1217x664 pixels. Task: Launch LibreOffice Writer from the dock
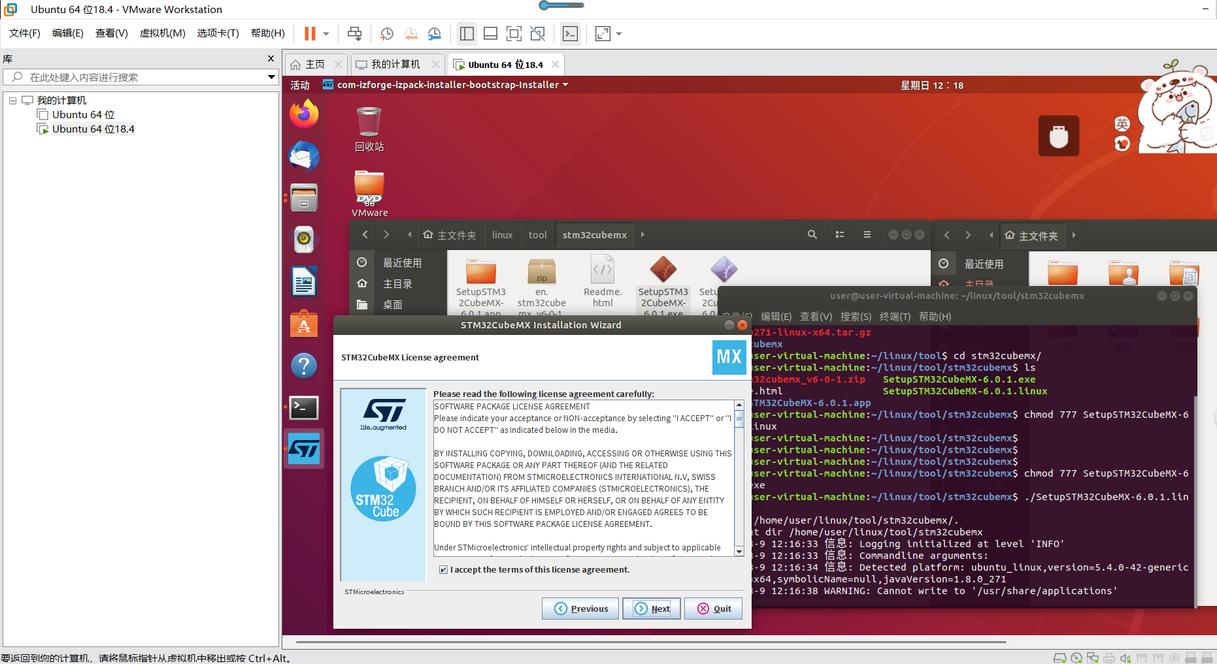click(x=304, y=282)
